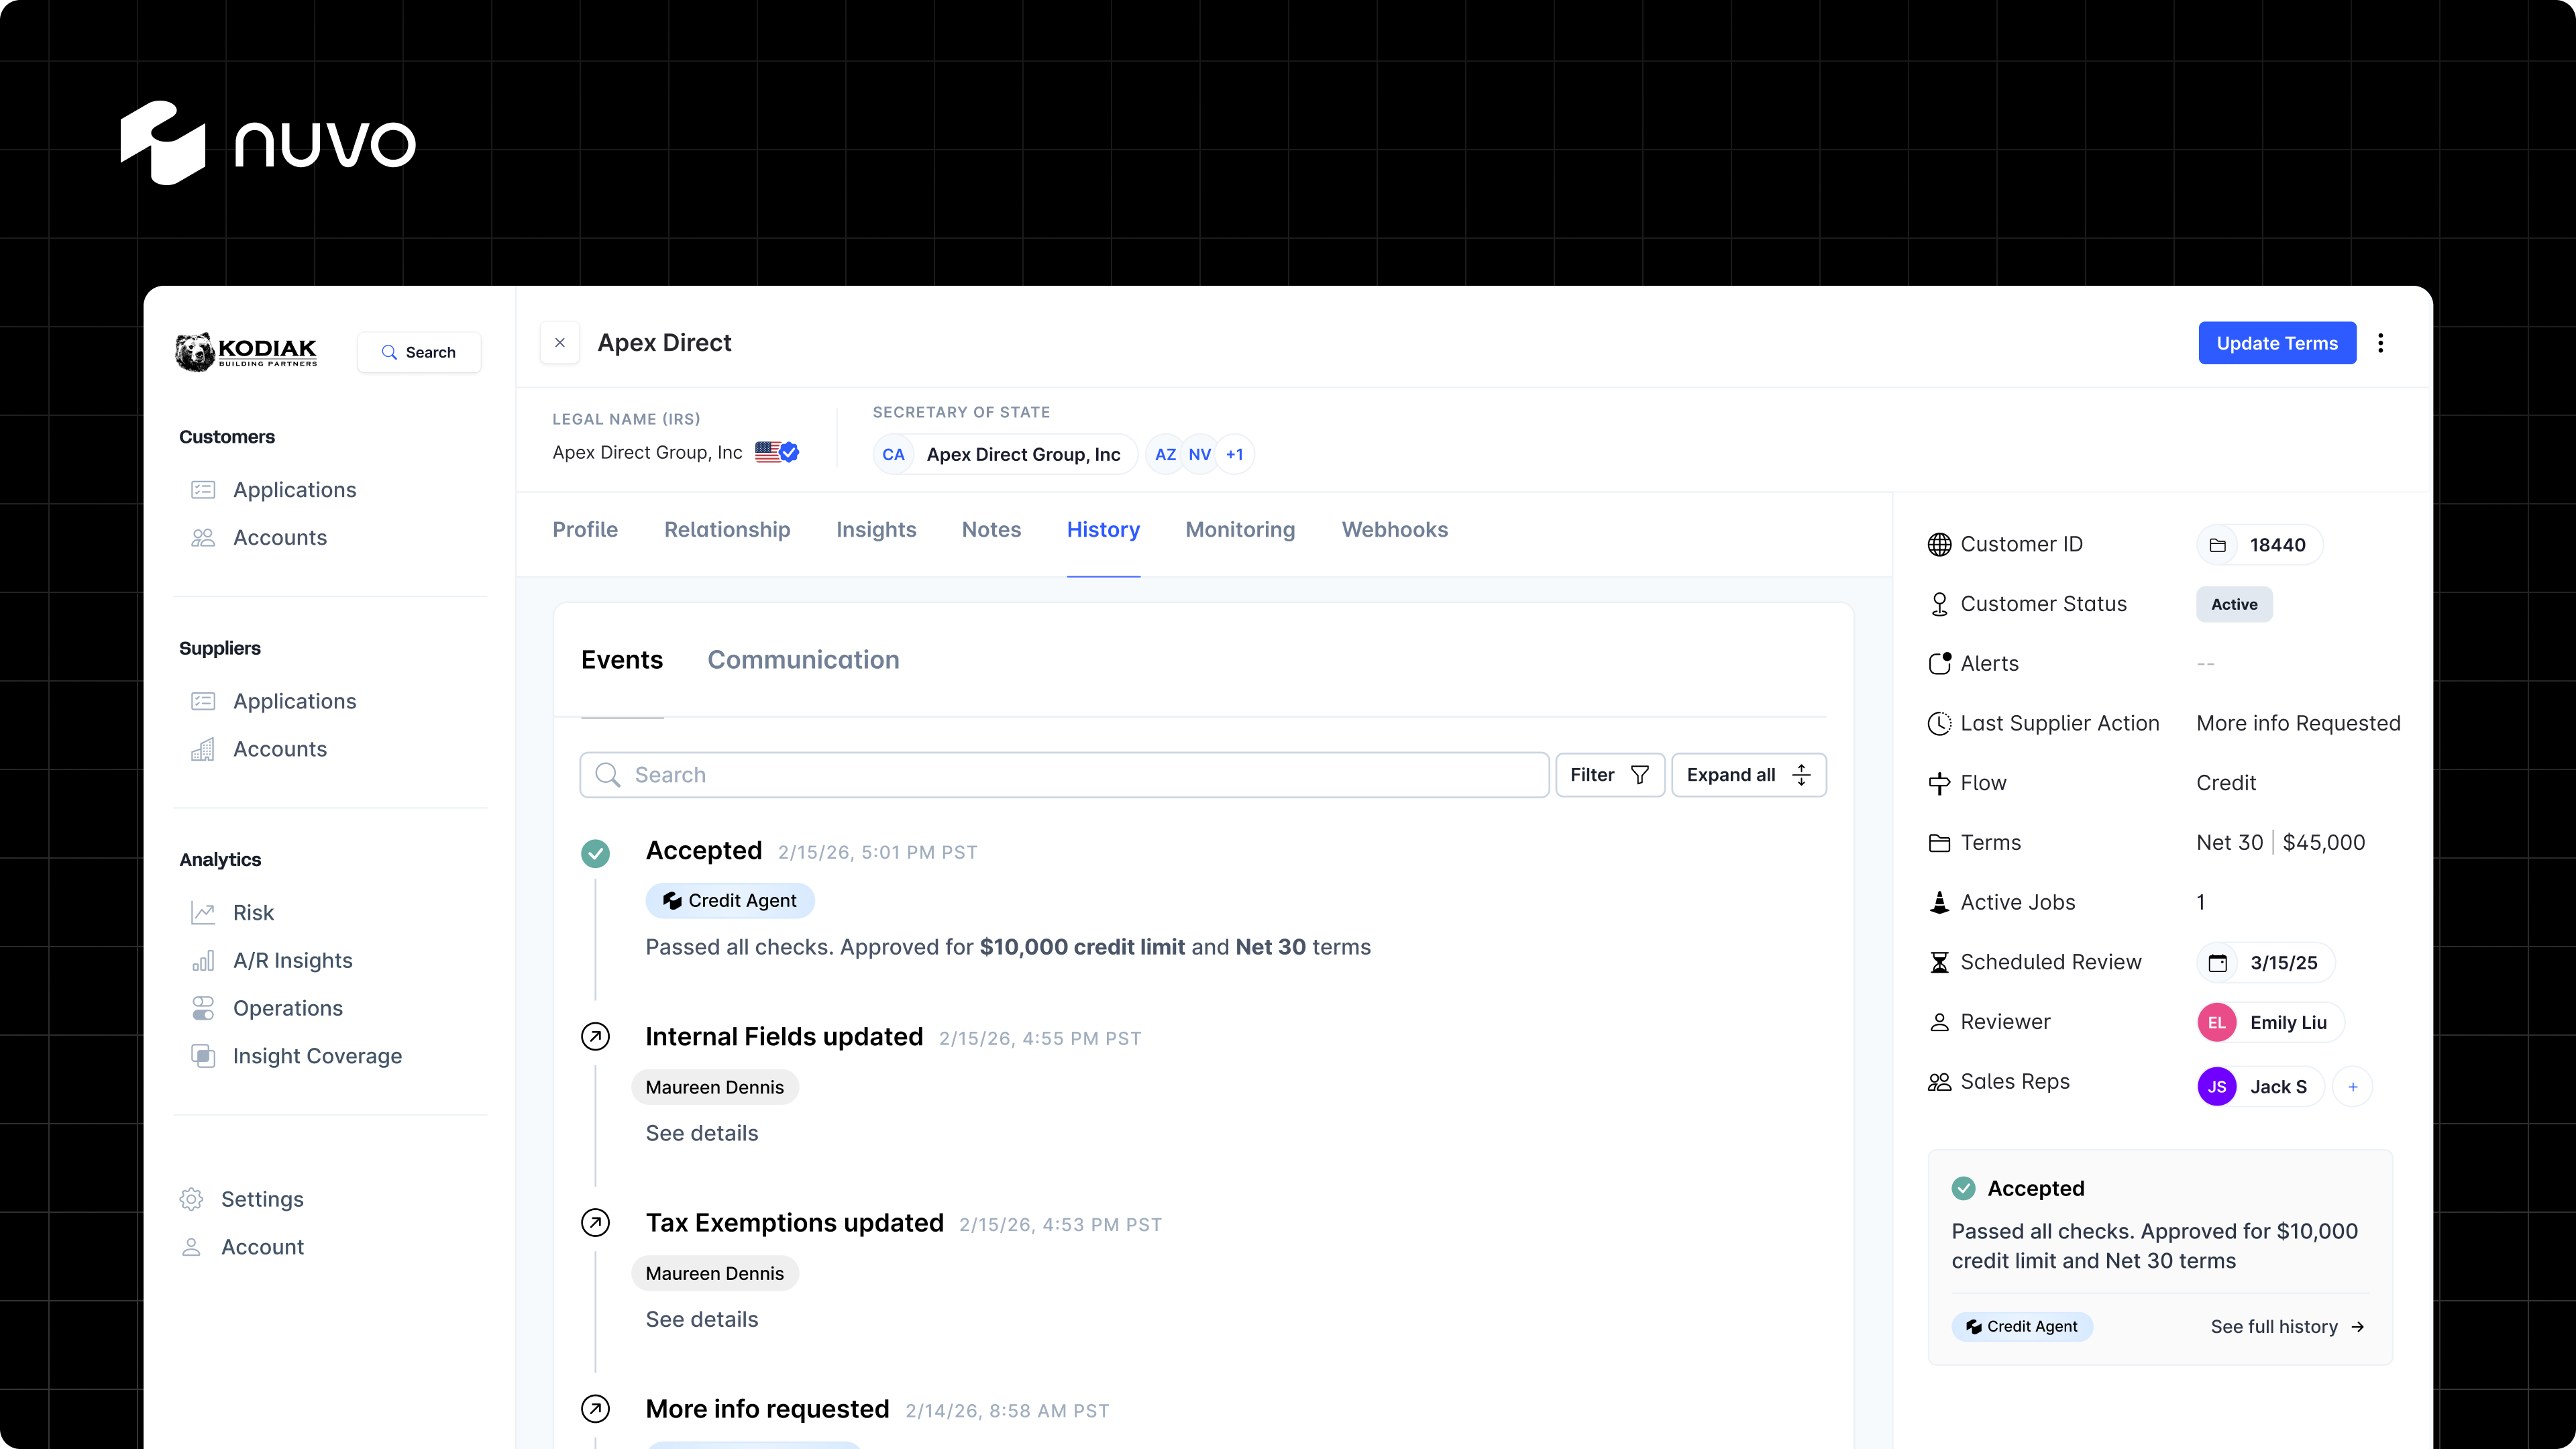Click the Customer ID 18440 chip

pyautogui.click(x=2259, y=545)
